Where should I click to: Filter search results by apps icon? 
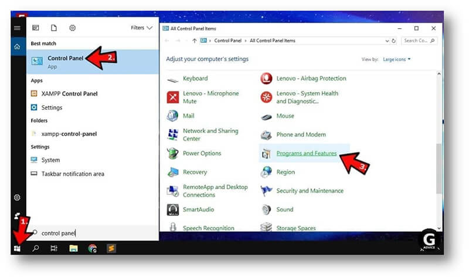[36, 28]
